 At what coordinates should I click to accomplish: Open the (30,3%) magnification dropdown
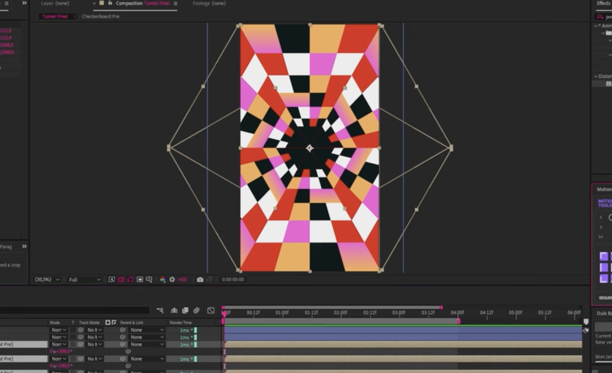(x=47, y=279)
